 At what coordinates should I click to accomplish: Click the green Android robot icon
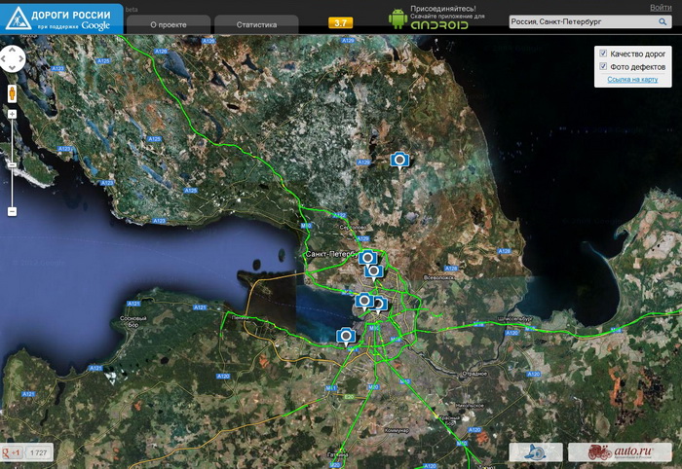(x=397, y=18)
